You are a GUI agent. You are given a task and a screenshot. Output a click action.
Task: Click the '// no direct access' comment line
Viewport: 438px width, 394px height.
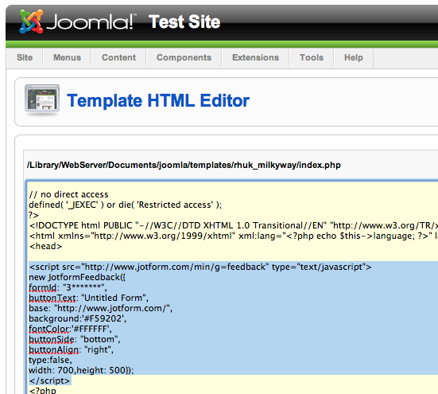coord(68,194)
